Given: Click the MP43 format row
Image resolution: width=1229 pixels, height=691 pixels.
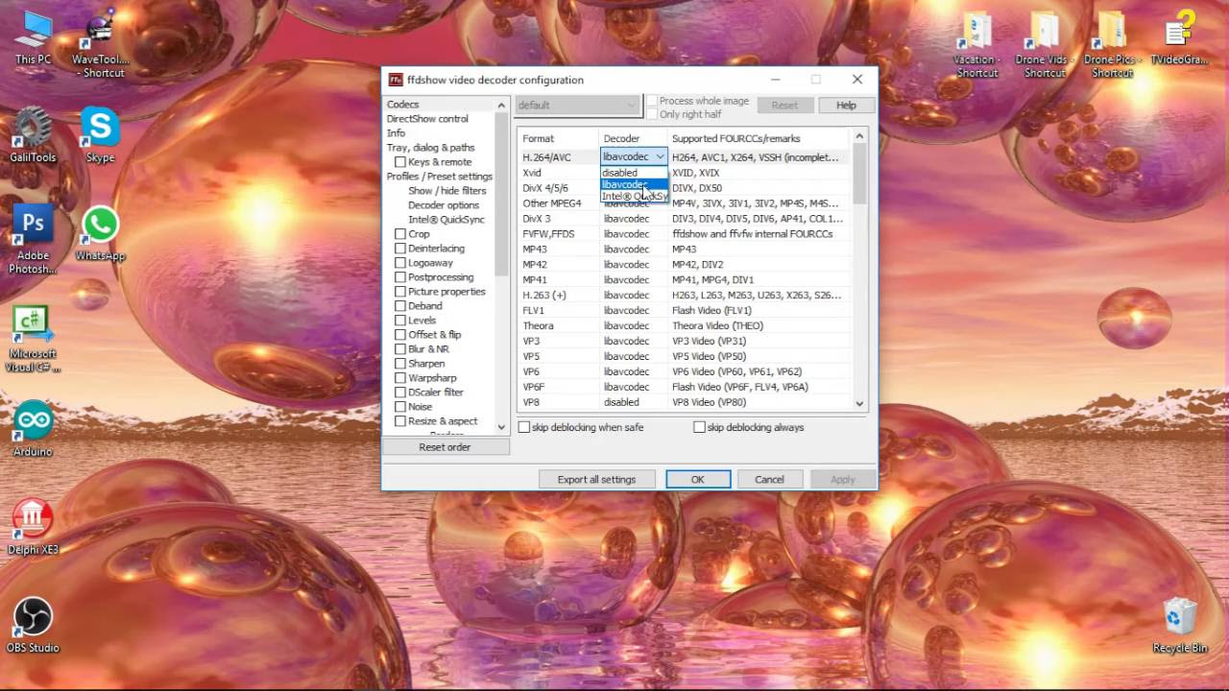Looking at the screenshot, I should point(684,249).
